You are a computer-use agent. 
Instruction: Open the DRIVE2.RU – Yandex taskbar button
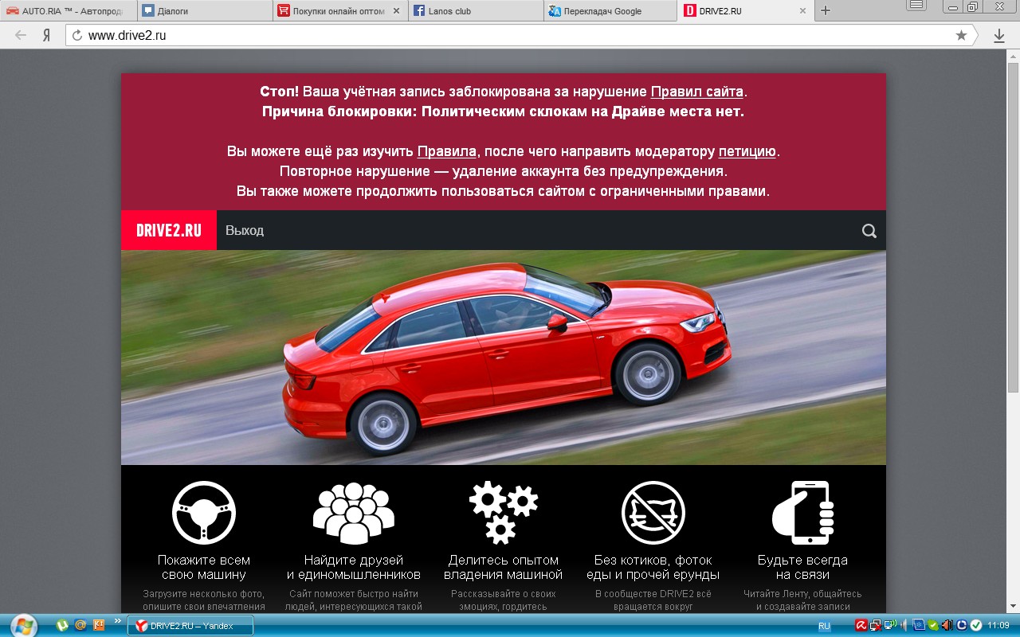point(191,626)
